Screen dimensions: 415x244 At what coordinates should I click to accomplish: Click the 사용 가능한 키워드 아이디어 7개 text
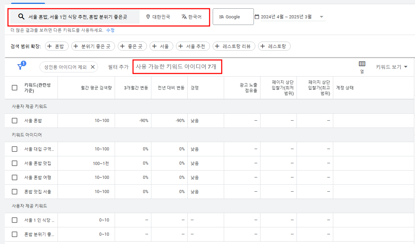point(176,67)
